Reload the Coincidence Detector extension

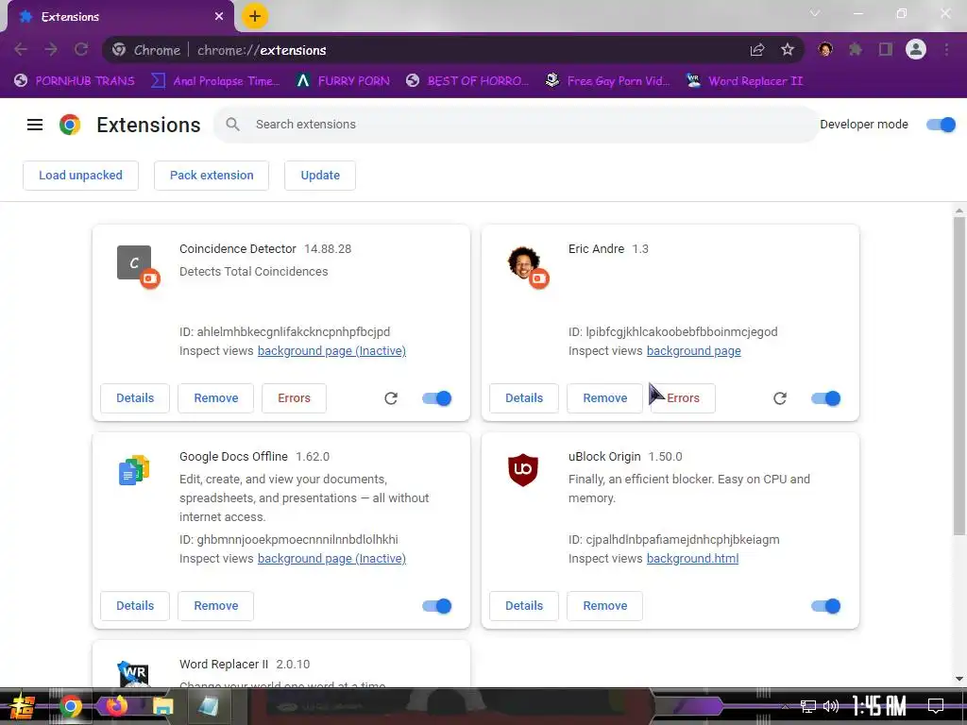click(x=391, y=398)
